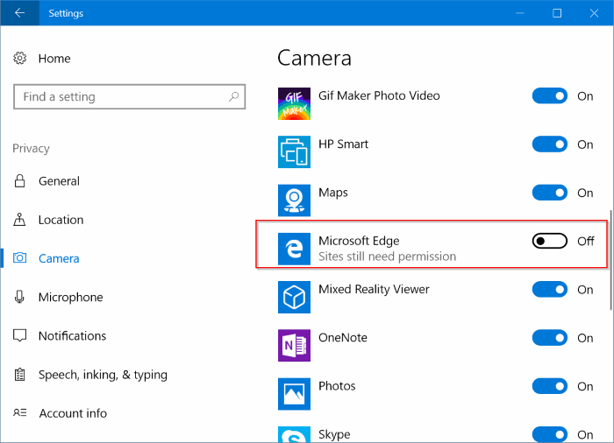Click the back arrow in title bar

point(19,13)
